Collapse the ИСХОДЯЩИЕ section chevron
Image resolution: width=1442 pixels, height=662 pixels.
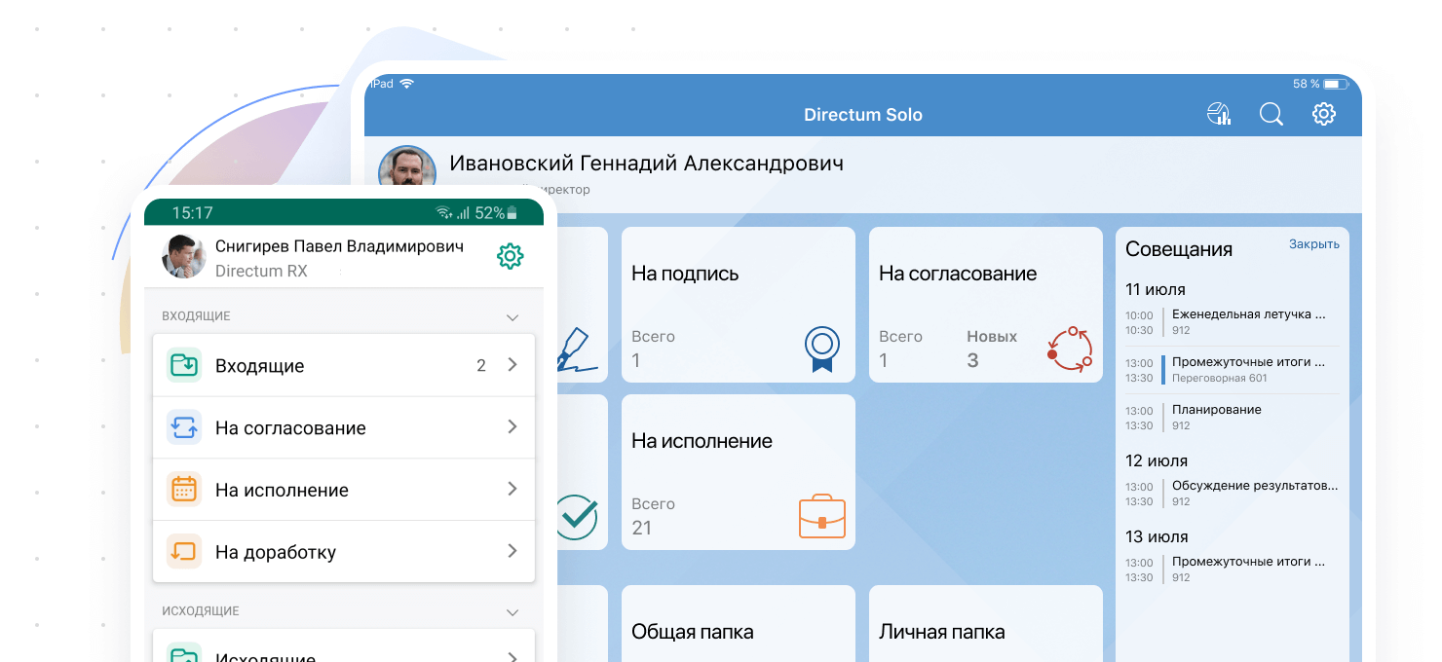click(x=512, y=612)
